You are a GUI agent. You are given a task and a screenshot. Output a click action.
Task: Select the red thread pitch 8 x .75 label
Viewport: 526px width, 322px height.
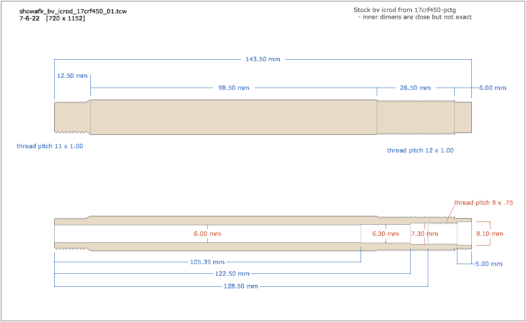click(x=483, y=203)
